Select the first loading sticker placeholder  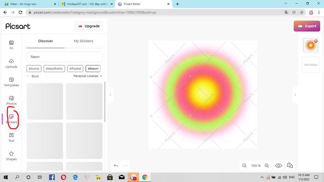click(45, 101)
